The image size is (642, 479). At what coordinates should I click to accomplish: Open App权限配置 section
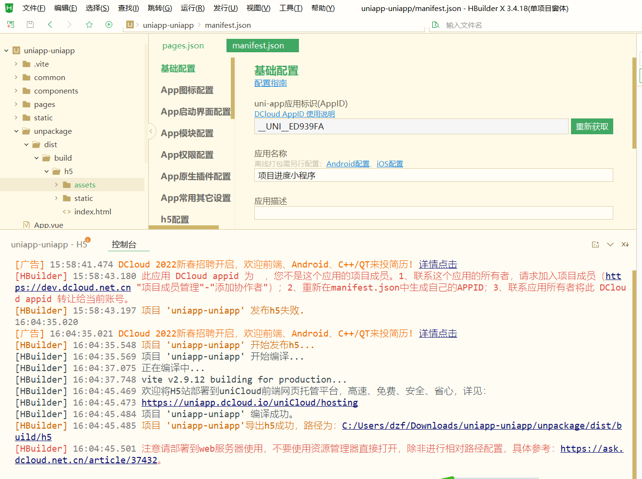[x=187, y=155]
